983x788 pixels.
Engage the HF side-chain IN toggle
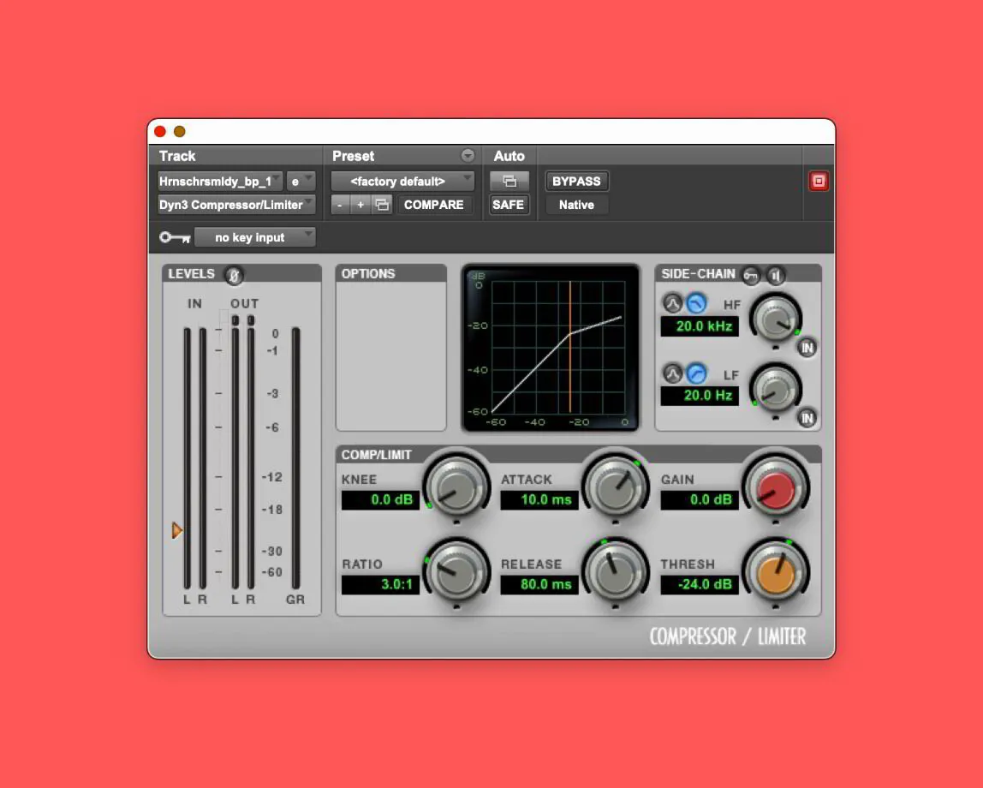tap(806, 348)
